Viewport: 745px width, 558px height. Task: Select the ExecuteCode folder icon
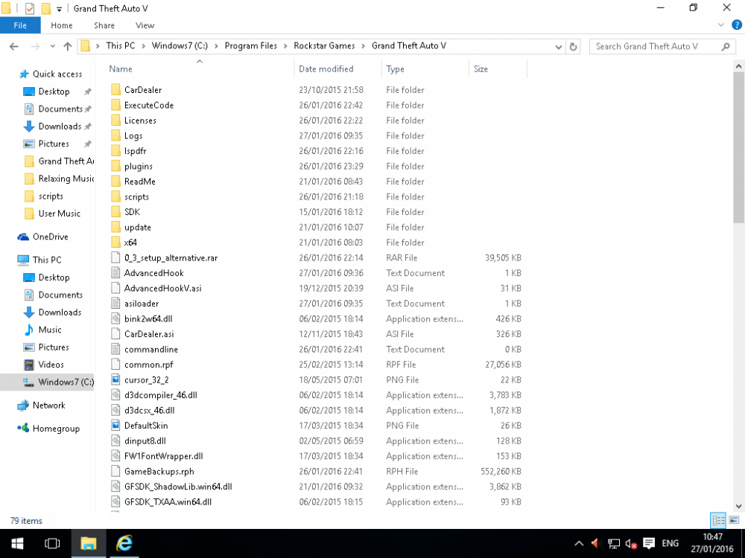[x=115, y=105]
